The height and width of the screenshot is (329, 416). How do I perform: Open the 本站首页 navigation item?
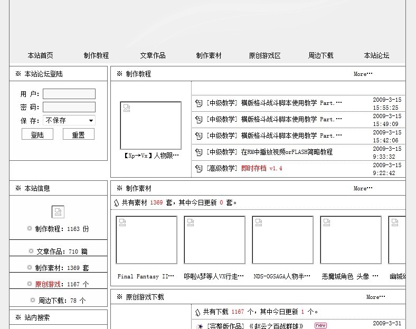pyautogui.click(x=40, y=55)
